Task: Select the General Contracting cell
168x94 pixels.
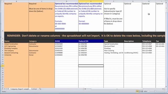Action: click(x=16, y=53)
